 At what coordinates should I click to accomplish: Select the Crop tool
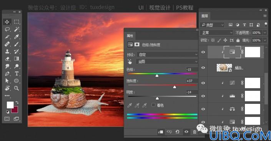[x=7, y=37]
